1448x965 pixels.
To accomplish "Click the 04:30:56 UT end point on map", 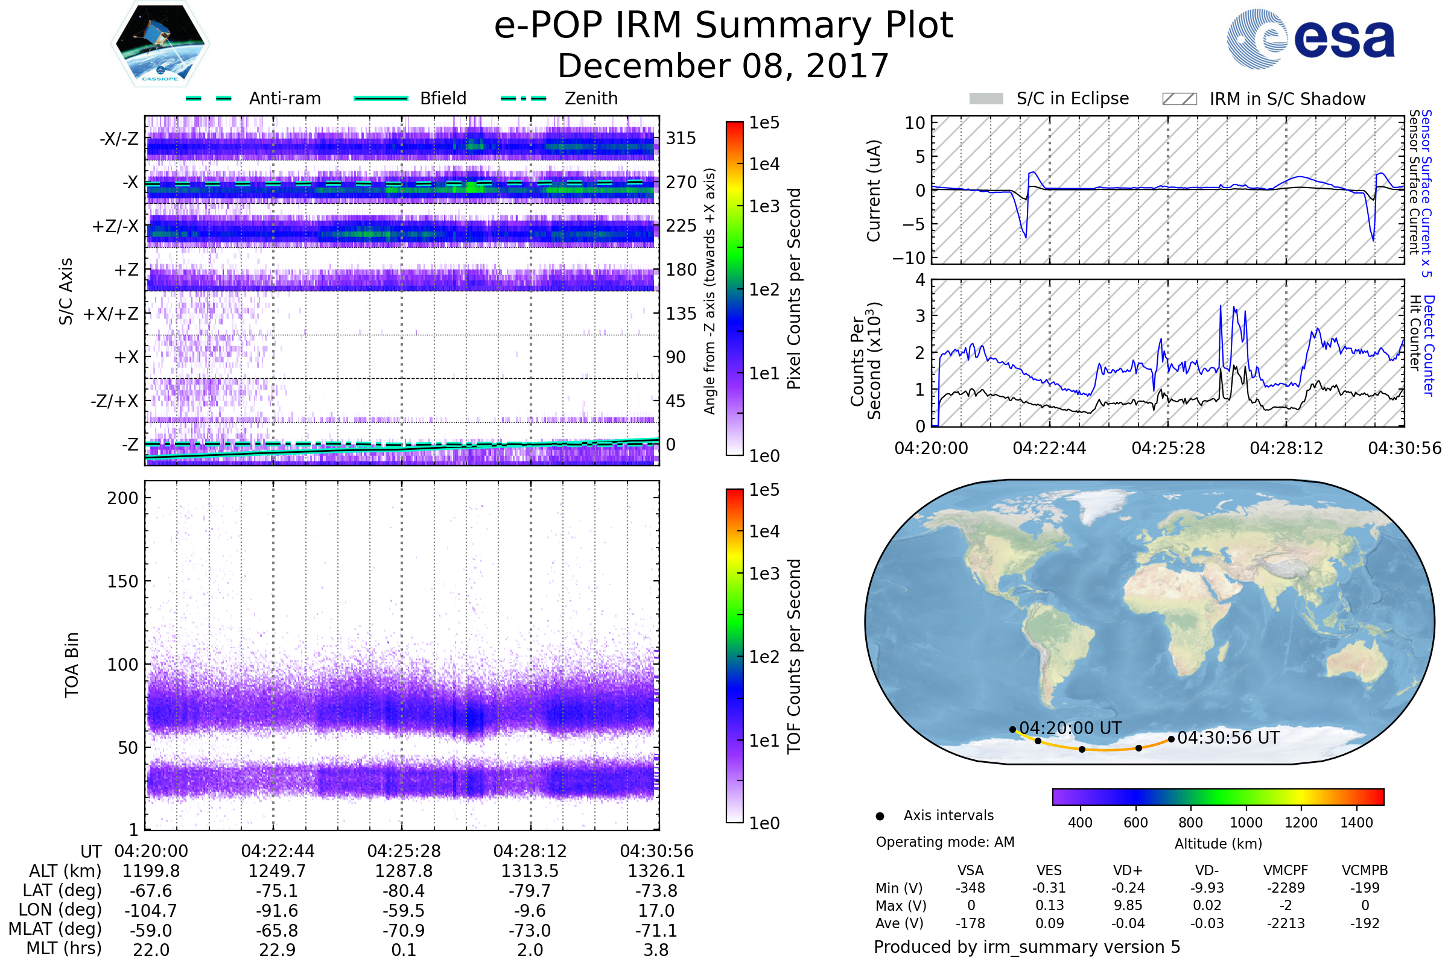I will tap(1171, 739).
